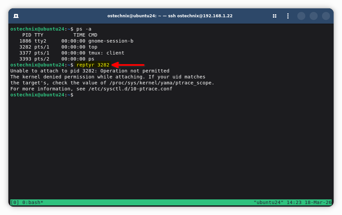Select the 3282 pts/1 top row
Screen dimensions: 342x215
pyautogui.click(x=58, y=47)
